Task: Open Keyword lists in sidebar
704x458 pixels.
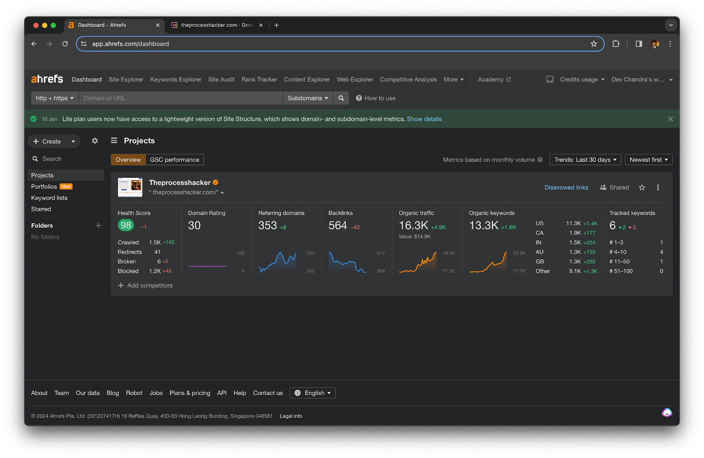Action: [49, 198]
